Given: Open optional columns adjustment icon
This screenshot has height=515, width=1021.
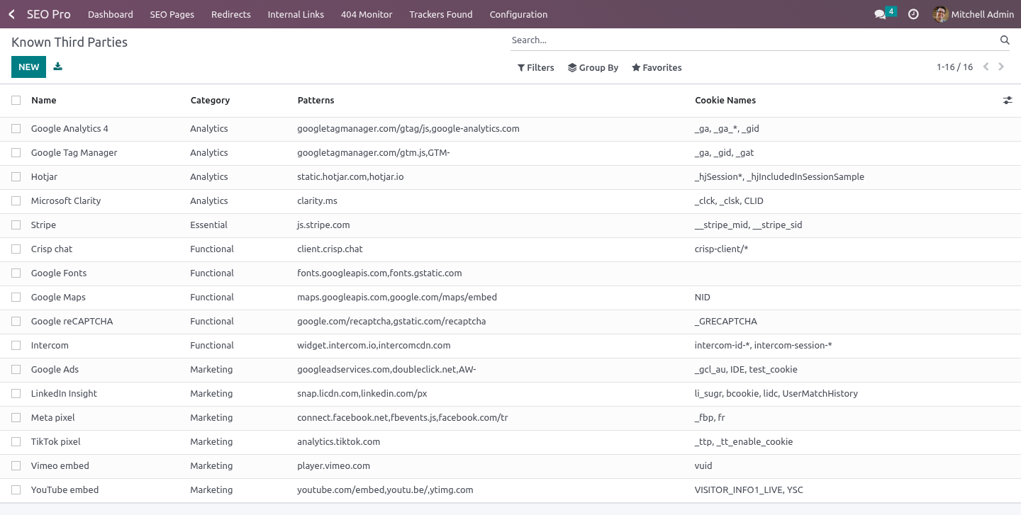Looking at the screenshot, I should coord(1007,101).
